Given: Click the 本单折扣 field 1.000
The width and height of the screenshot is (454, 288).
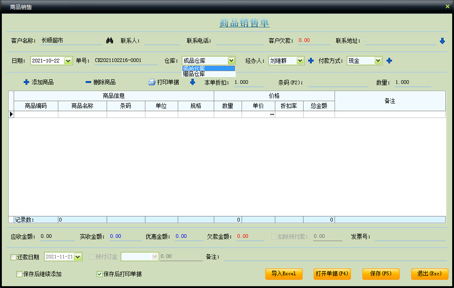Looking at the screenshot, I should click(x=248, y=82).
